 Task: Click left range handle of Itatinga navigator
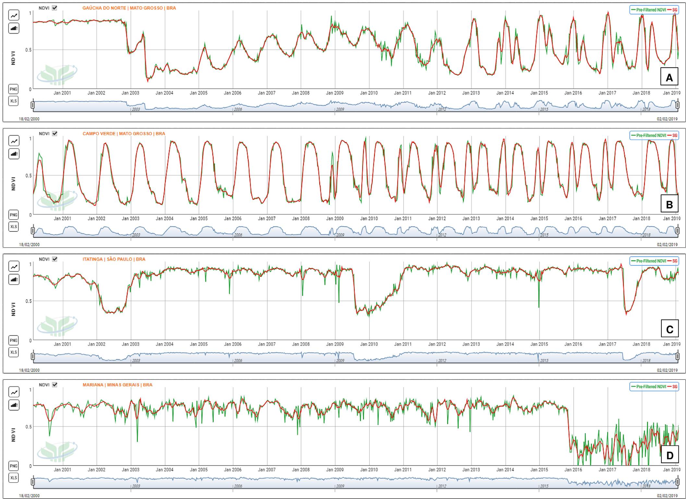[x=32, y=356]
